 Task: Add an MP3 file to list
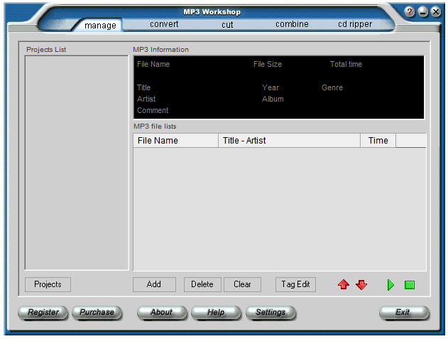pyautogui.click(x=154, y=284)
